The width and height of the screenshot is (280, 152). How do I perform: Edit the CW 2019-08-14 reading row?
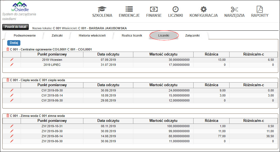(12, 95)
